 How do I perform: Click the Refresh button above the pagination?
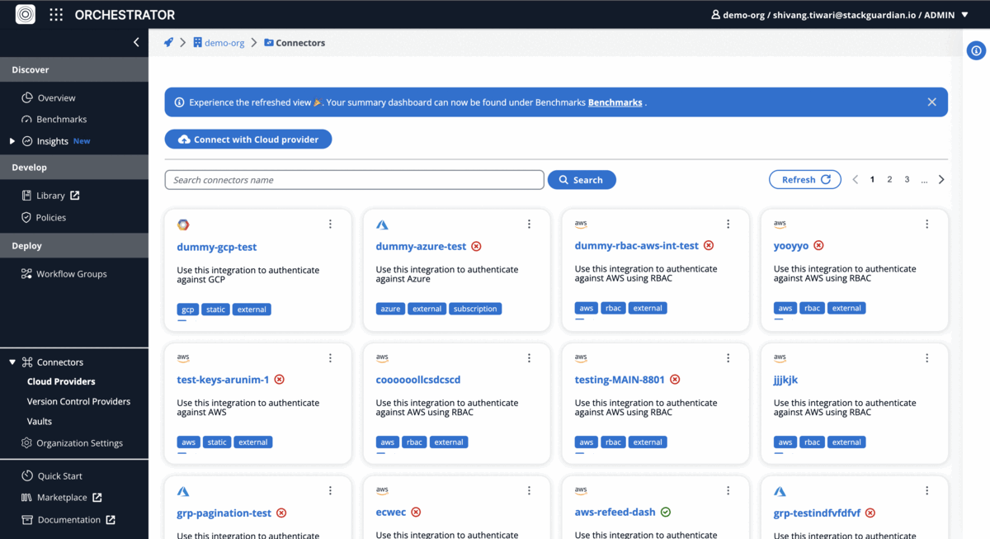pyautogui.click(x=804, y=179)
